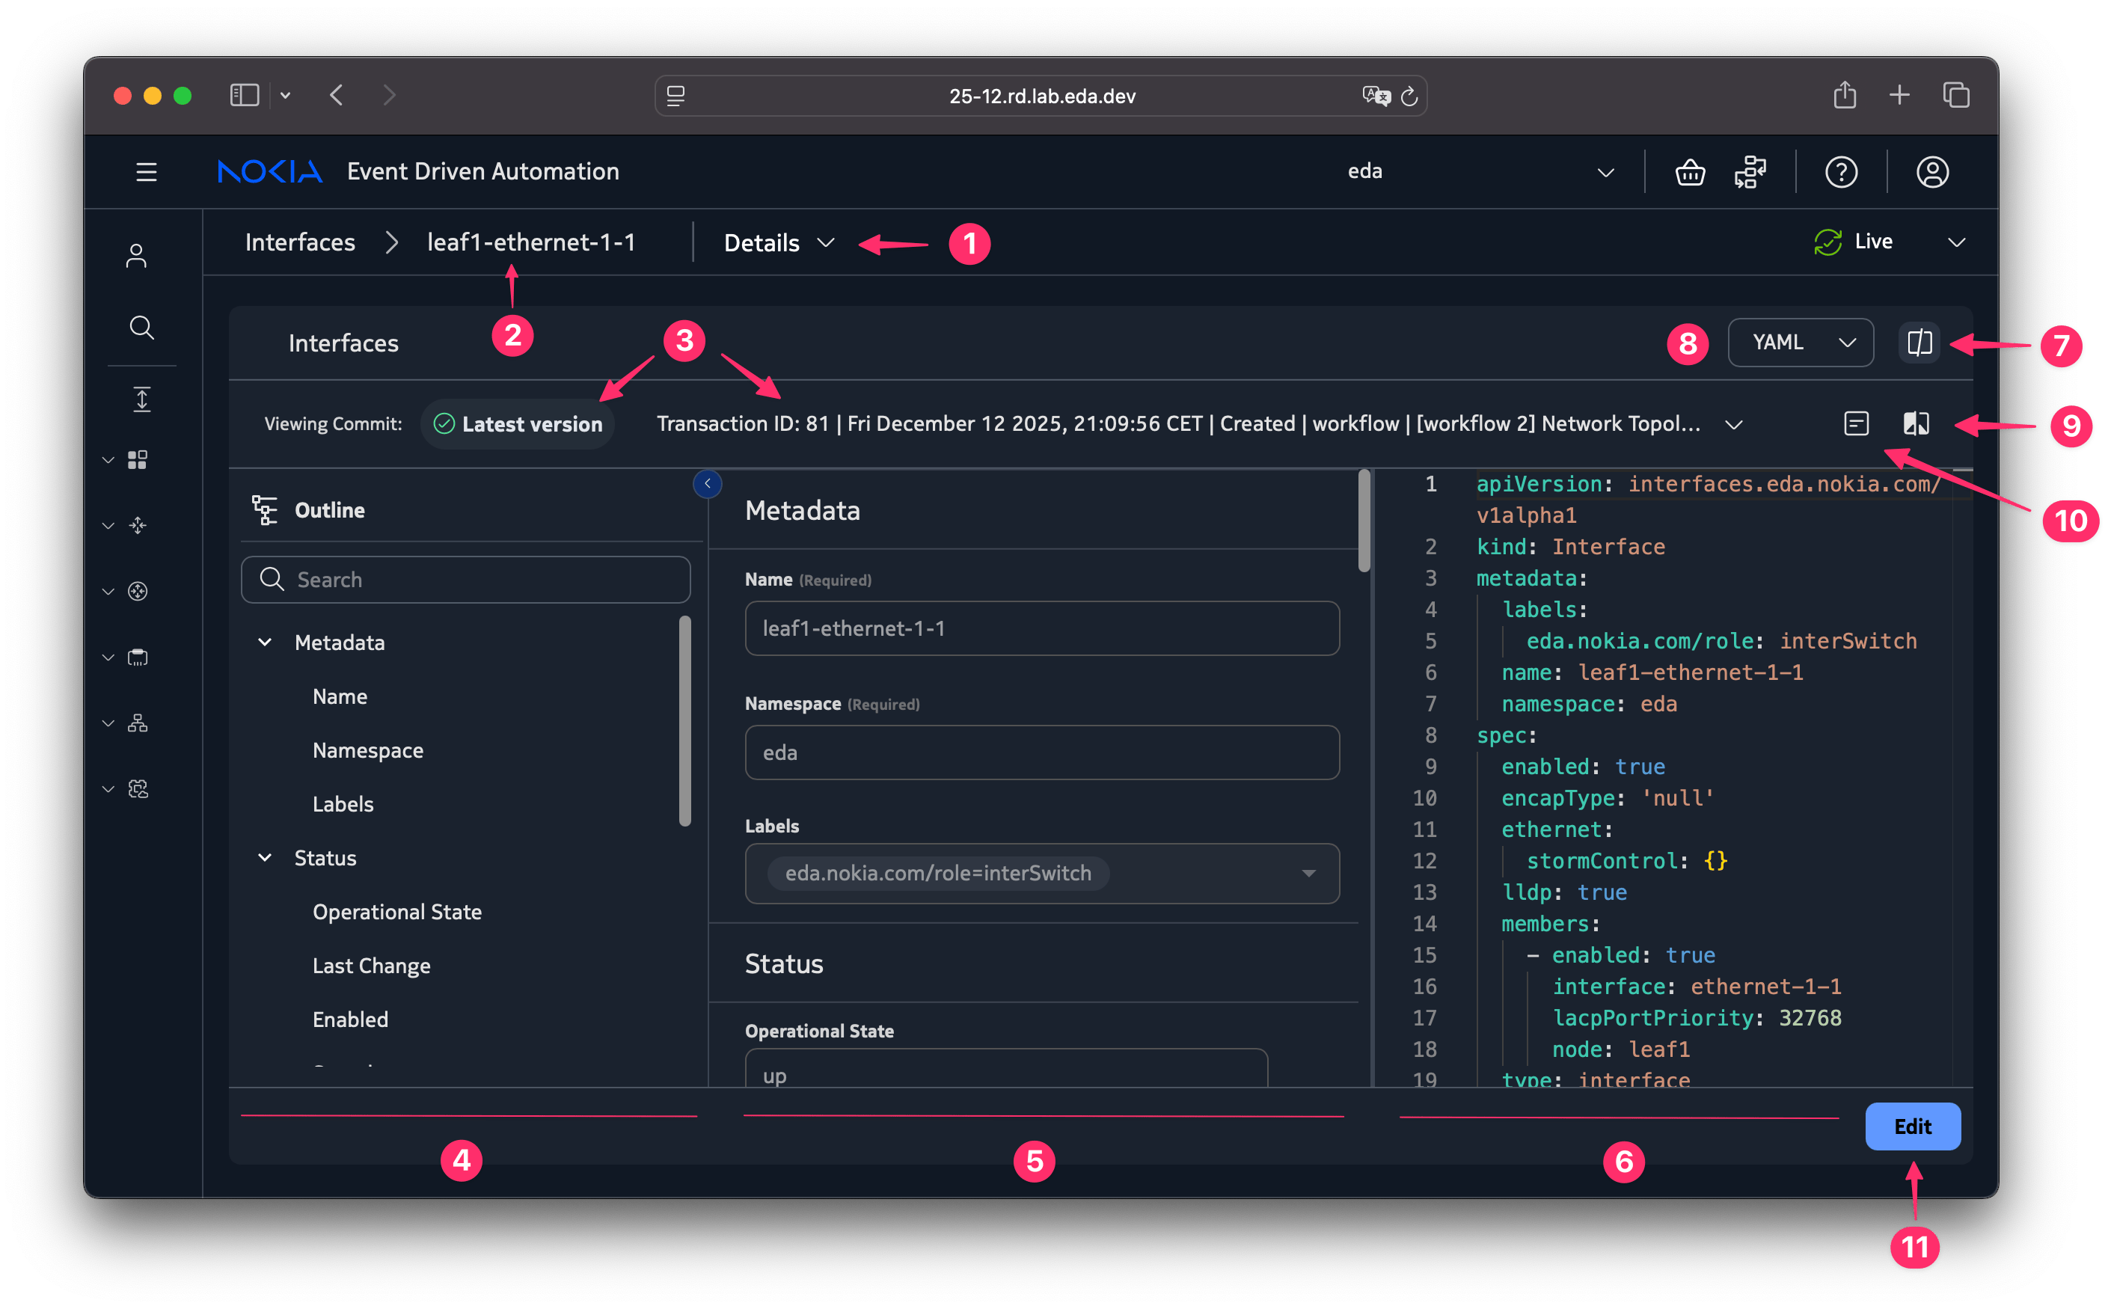Select Operational State in the outline
This screenshot has height=1309, width=2111.
point(396,912)
